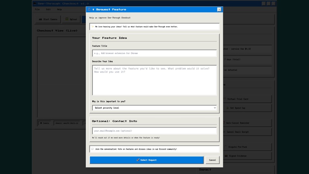The height and width of the screenshot is (174, 309).
Task: Click the picture icon on Upload button
Action: pyautogui.click(x=67, y=19)
